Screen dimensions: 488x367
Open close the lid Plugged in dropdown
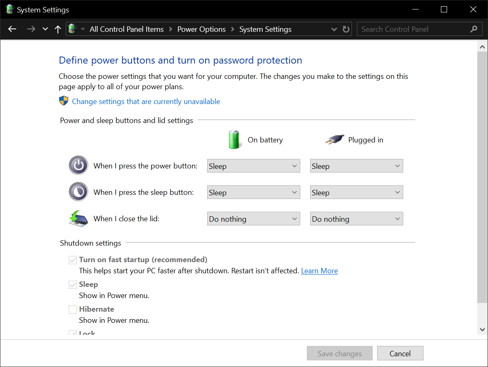point(356,219)
